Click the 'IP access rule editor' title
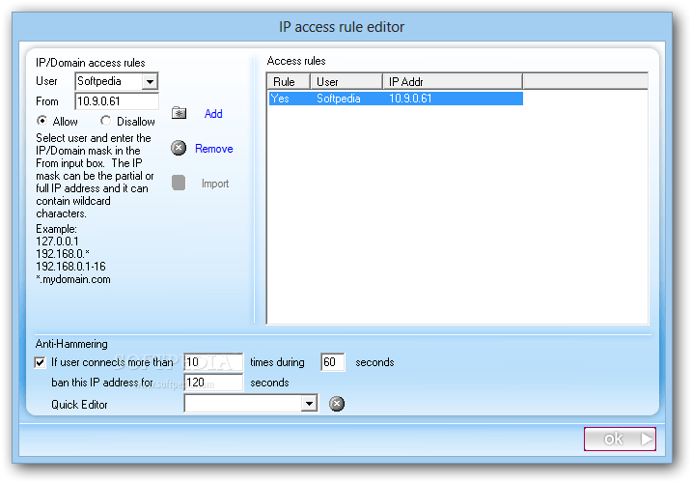The width and height of the screenshot is (692, 483). [342, 27]
